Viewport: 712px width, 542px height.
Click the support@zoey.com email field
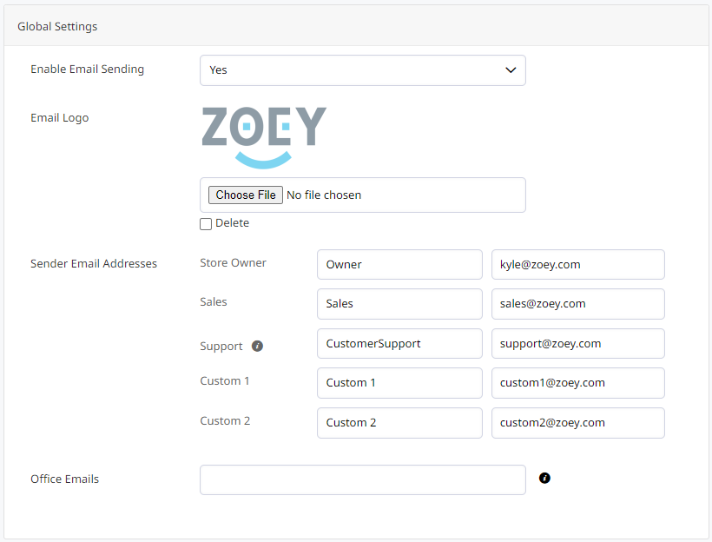pos(577,343)
